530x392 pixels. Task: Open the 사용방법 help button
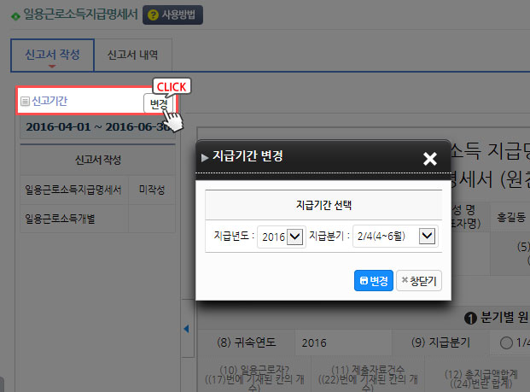tap(172, 15)
